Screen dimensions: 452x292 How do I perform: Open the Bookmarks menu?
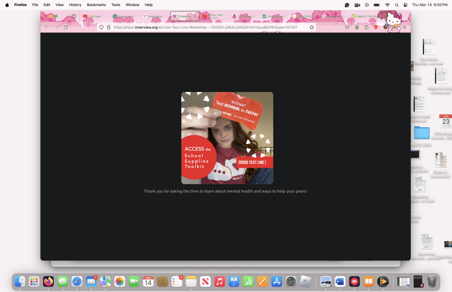pyautogui.click(x=96, y=5)
